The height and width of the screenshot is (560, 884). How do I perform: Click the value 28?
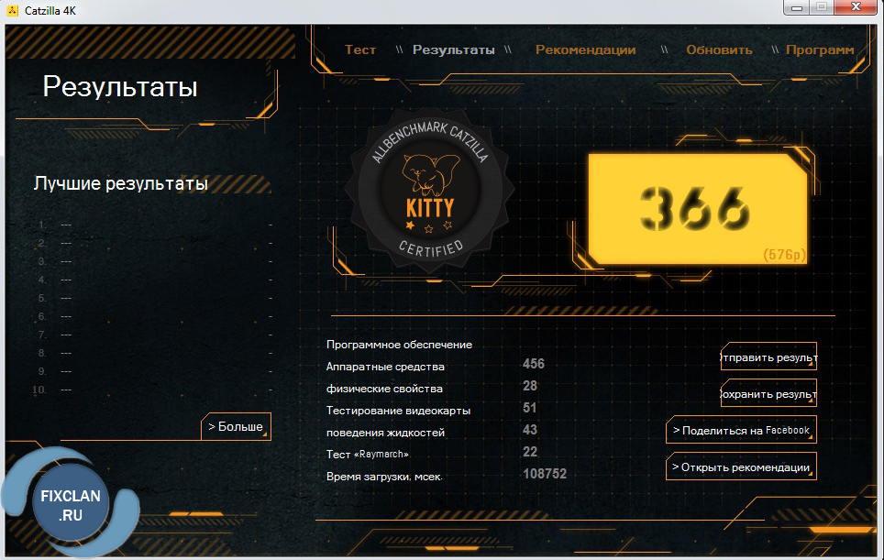coord(530,386)
